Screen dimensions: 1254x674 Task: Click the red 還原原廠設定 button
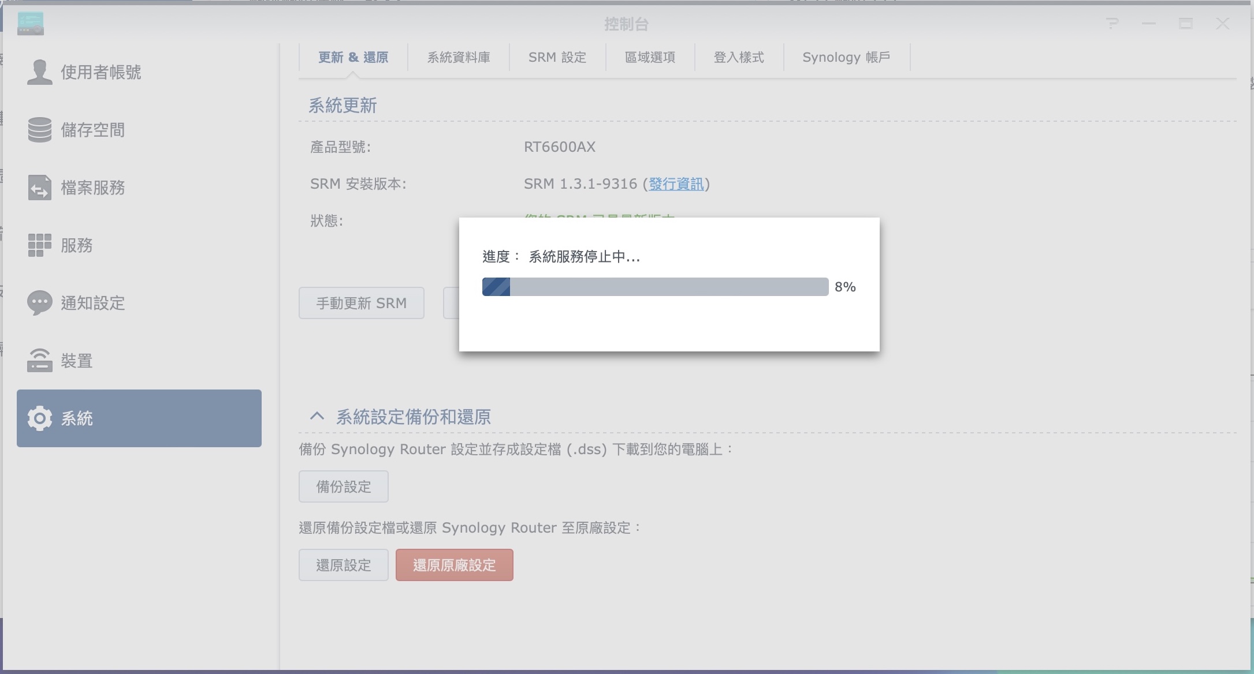pos(454,565)
